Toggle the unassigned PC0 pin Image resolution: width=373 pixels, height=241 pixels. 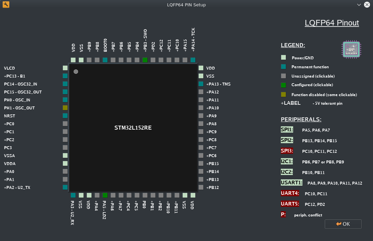click(65, 124)
